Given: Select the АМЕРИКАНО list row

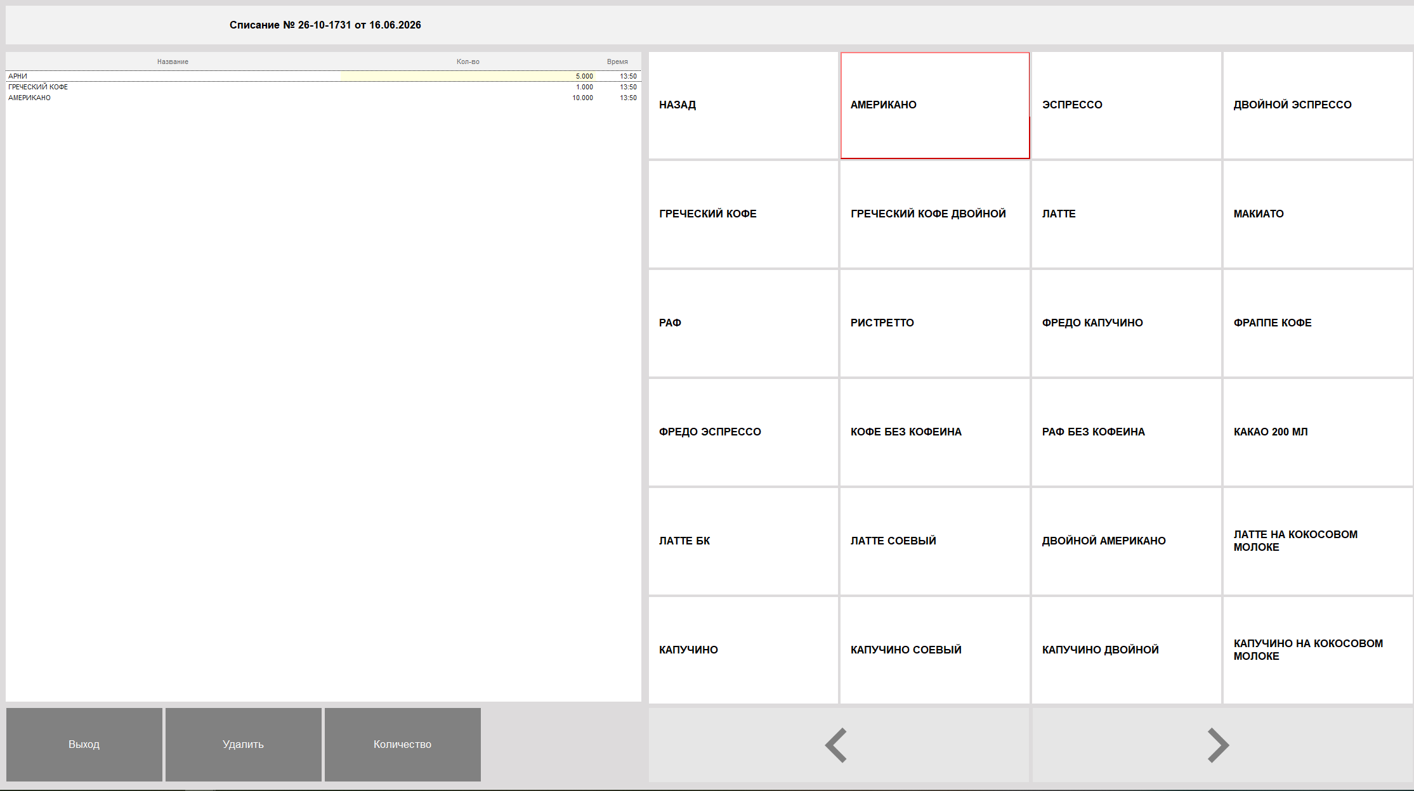Looking at the screenshot, I should coord(324,98).
